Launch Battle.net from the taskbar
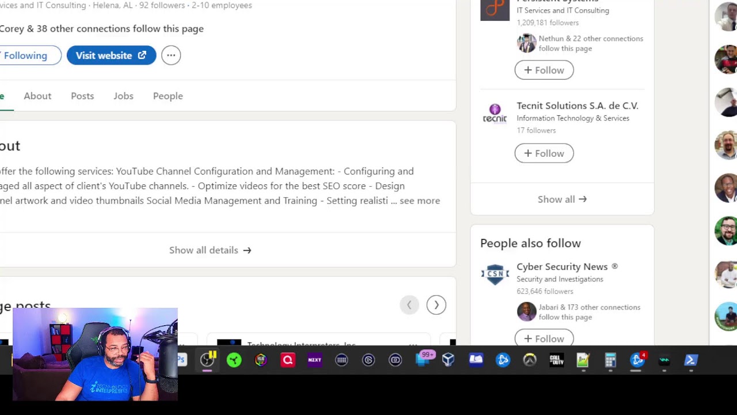Viewport: 737px width, 415px height. coord(503,360)
